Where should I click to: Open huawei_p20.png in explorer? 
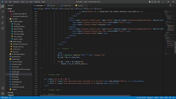[x=19, y=26]
